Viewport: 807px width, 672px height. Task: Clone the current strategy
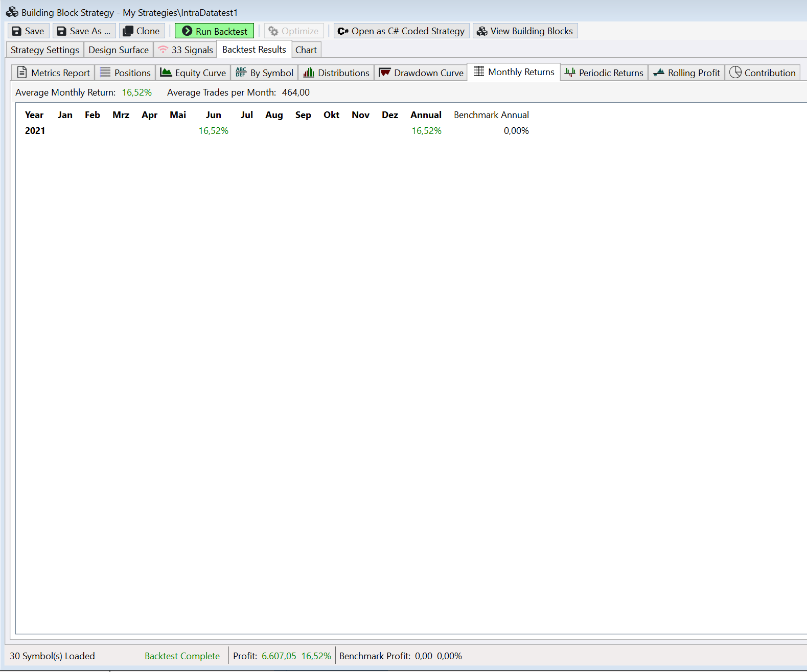coord(142,31)
